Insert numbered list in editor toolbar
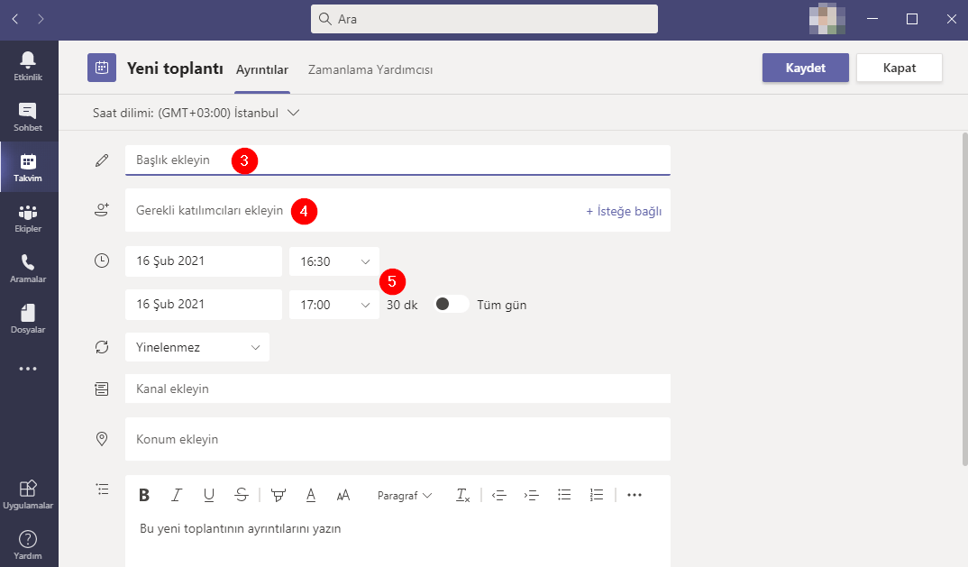Viewport: 968px width, 567px height. (596, 495)
